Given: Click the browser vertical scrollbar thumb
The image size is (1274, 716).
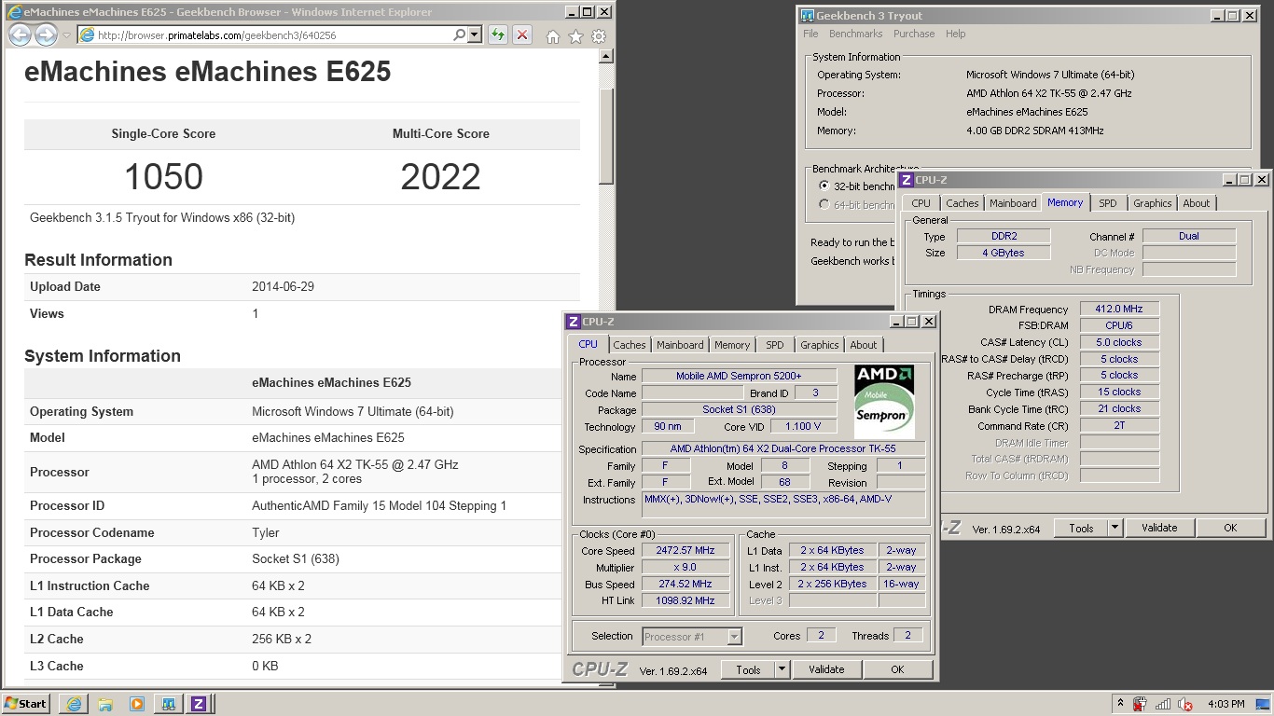Looking at the screenshot, I should [606, 135].
